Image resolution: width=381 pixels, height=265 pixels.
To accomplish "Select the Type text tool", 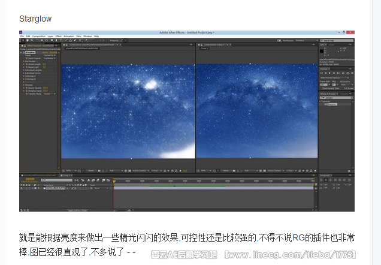I will point(61,40).
